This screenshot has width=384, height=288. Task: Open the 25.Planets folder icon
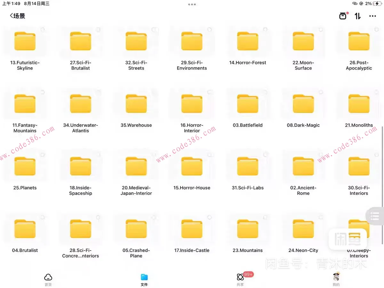[x=25, y=166]
